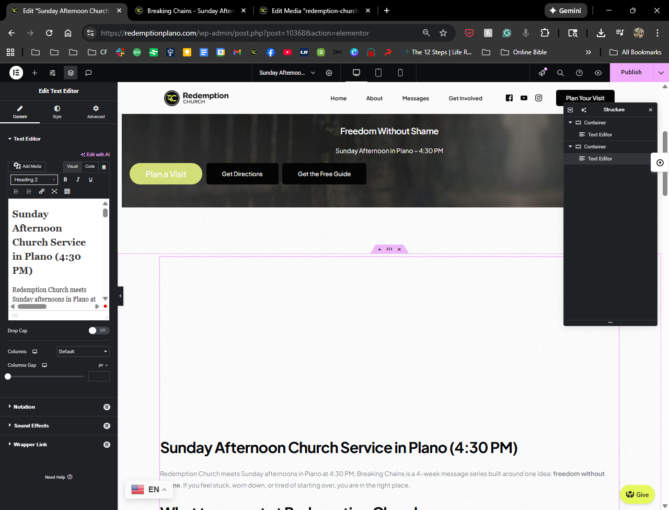The image size is (669, 510).
Task: Open the Heading 2 format dropdown
Action: (x=34, y=180)
